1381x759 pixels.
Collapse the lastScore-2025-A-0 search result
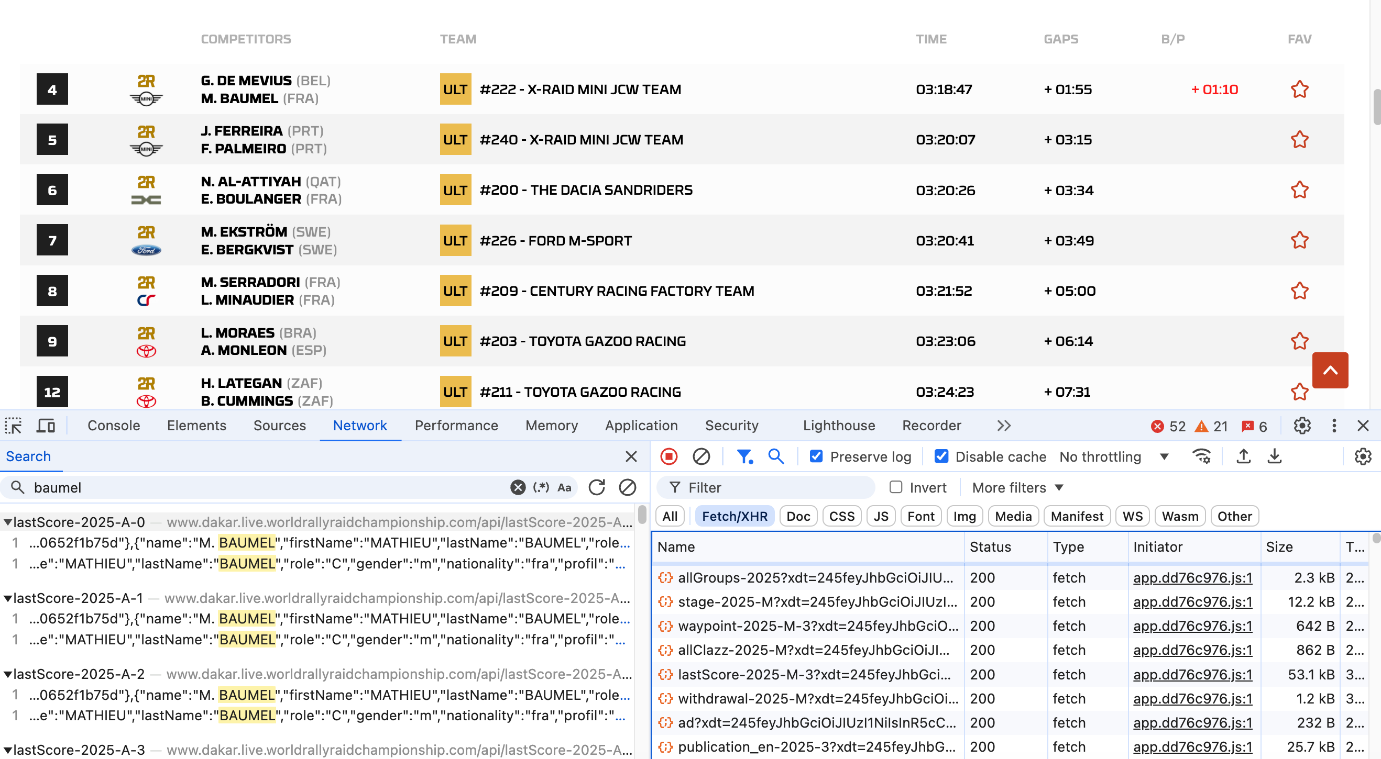(7, 522)
